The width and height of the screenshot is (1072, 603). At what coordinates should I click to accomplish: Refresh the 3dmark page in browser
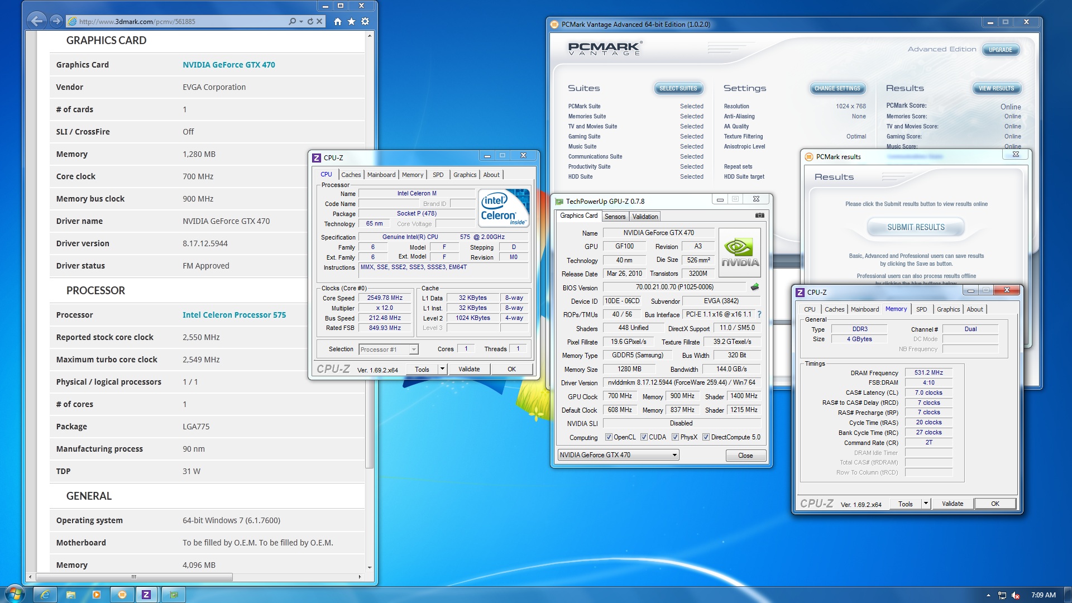310,21
